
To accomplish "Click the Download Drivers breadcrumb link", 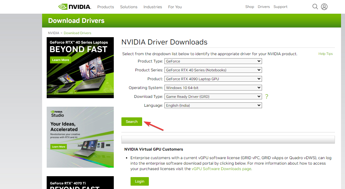I will 77,33.
